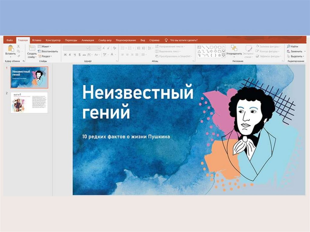Image resolution: width=310 pixels, height=232 pixels.
Task: Open the Файл tab
Action: (9, 40)
